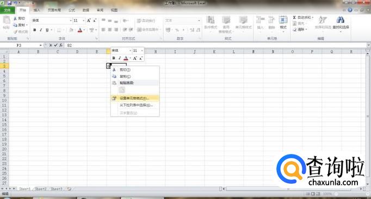This screenshot has width=371, height=199.
Task: Open the ribbon font size dropdown
Action: tap(84, 21)
